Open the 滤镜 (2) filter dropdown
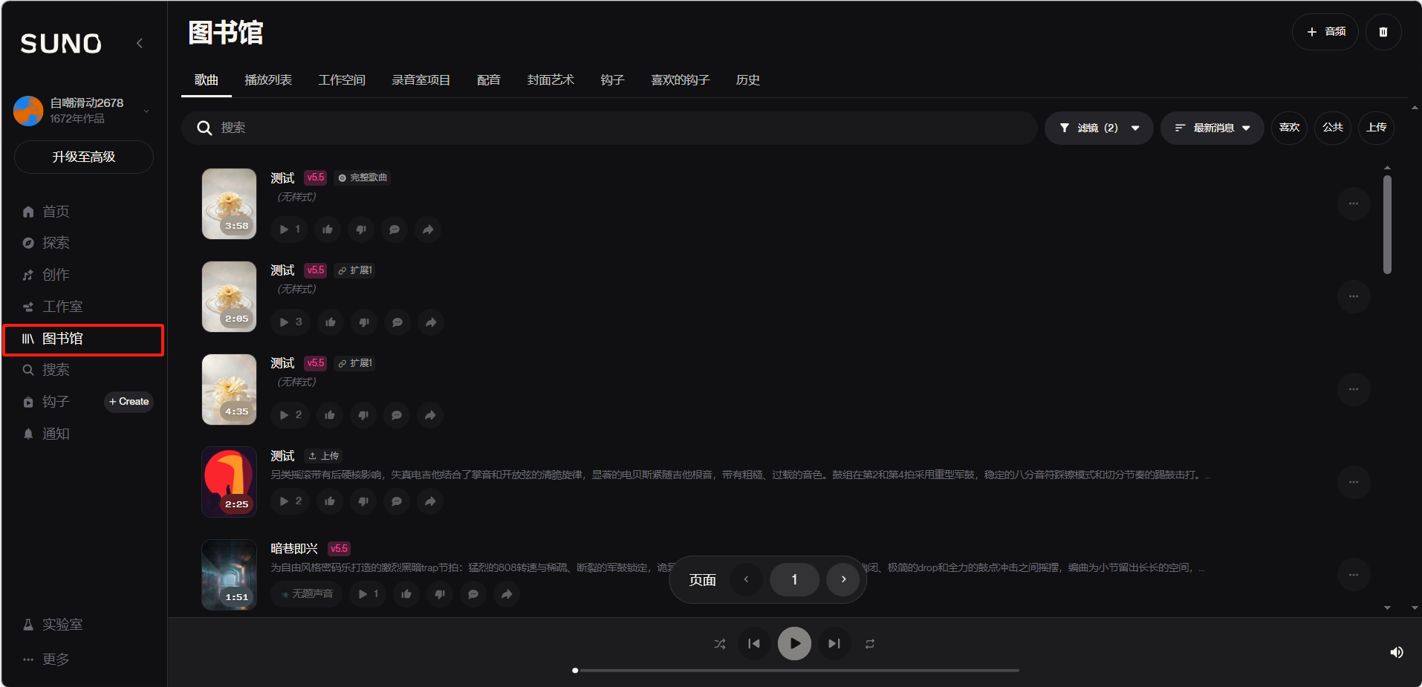This screenshot has width=1422, height=687. tap(1098, 128)
